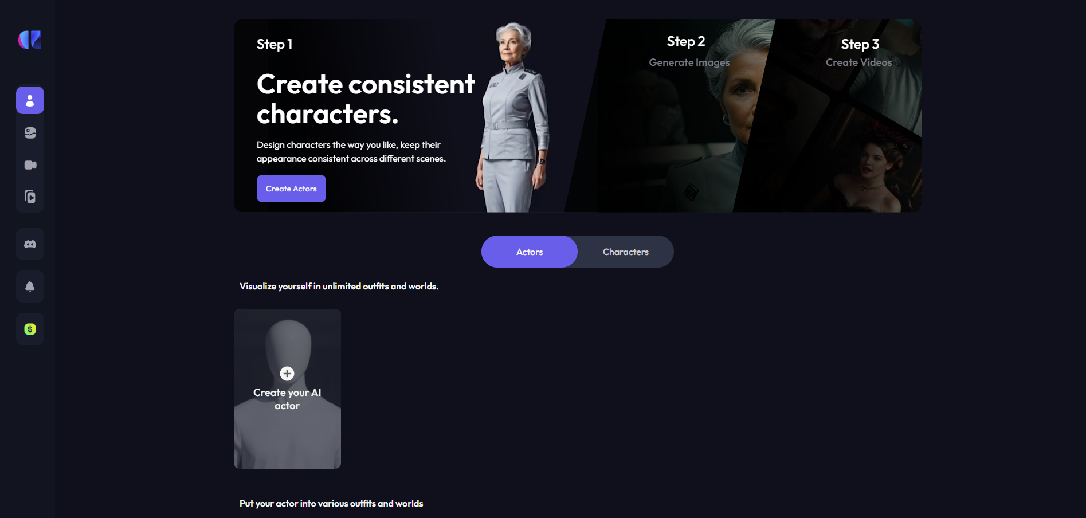Image resolution: width=1086 pixels, height=518 pixels.
Task: Click the Visualize yourself in unlimited outfits text
Action: (x=339, y=286)
